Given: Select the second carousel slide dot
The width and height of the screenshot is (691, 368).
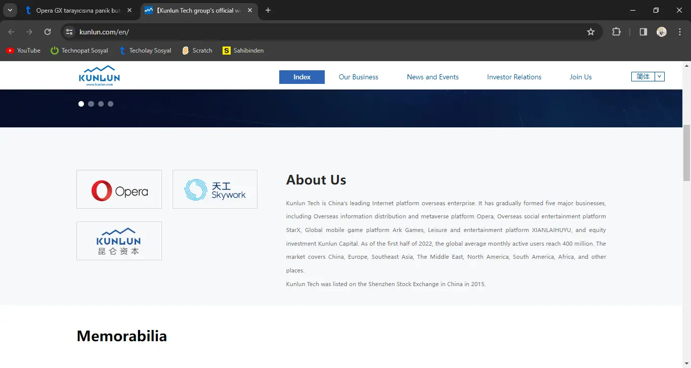Looking at the screenshot, I should pos(91,104).
